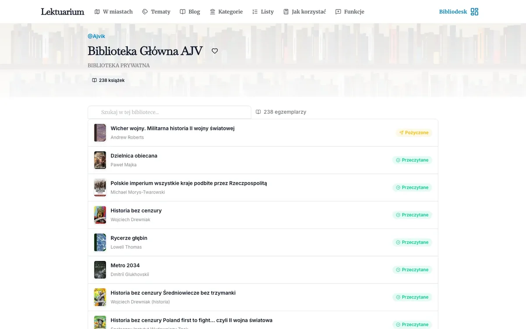526x329 pixels.
Task: Click the bookmark icon beside Jak korzystać
Action: click(x=286, y=12)
